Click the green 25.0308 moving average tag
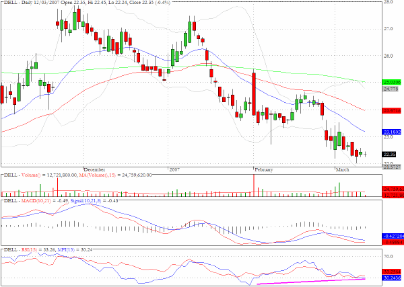The width and height of the screenshot is (404, 287). pyautogui.click(x=392, y=82)
